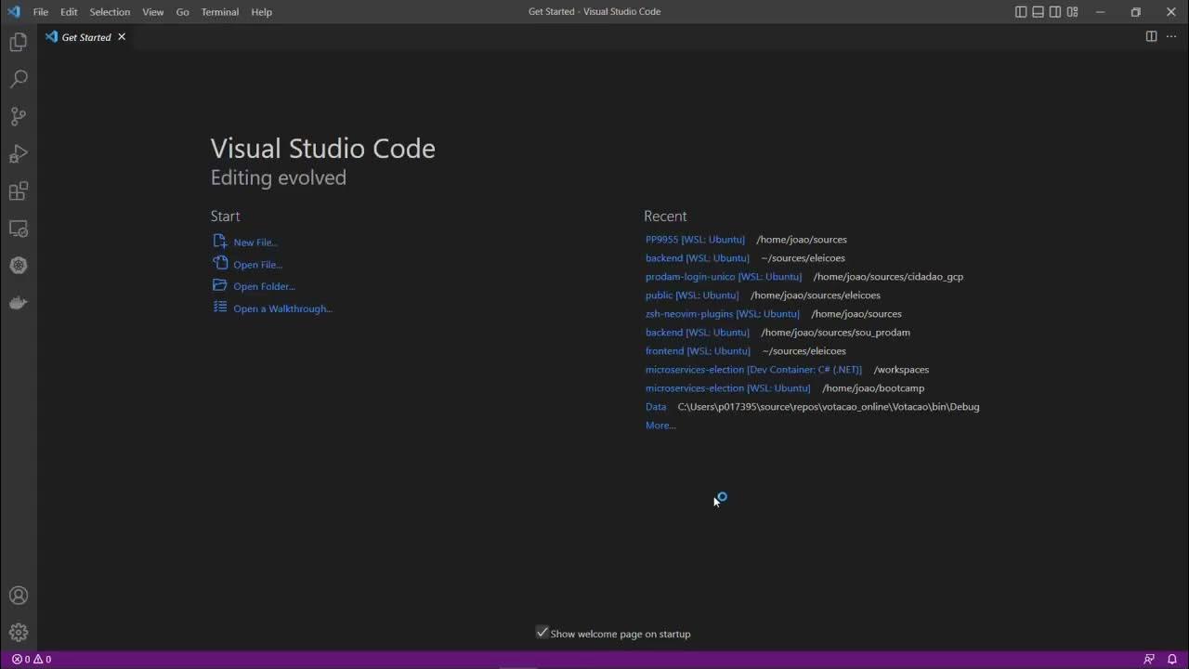This screenshot has height=669, width=1189.
Task: Open recent Data folder
Action: (656, 407)
